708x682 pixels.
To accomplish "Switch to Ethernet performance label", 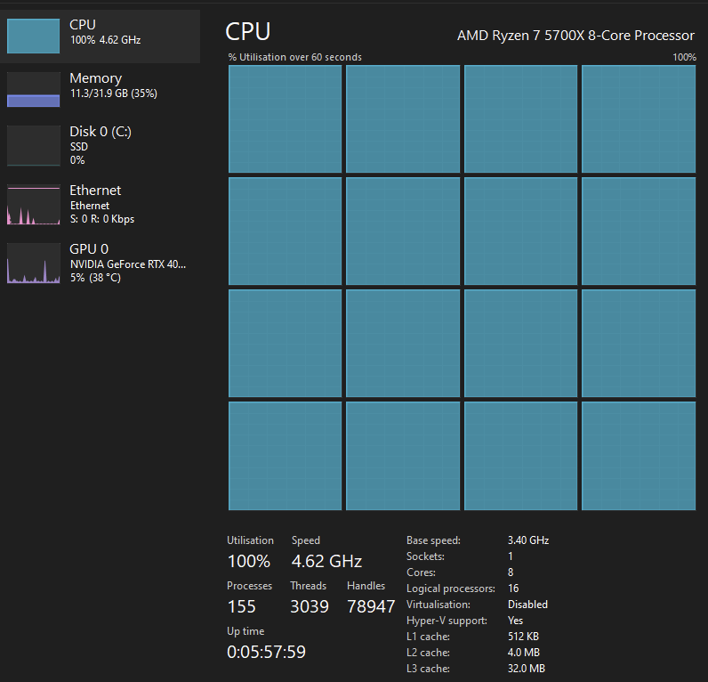I will [95, 191].
